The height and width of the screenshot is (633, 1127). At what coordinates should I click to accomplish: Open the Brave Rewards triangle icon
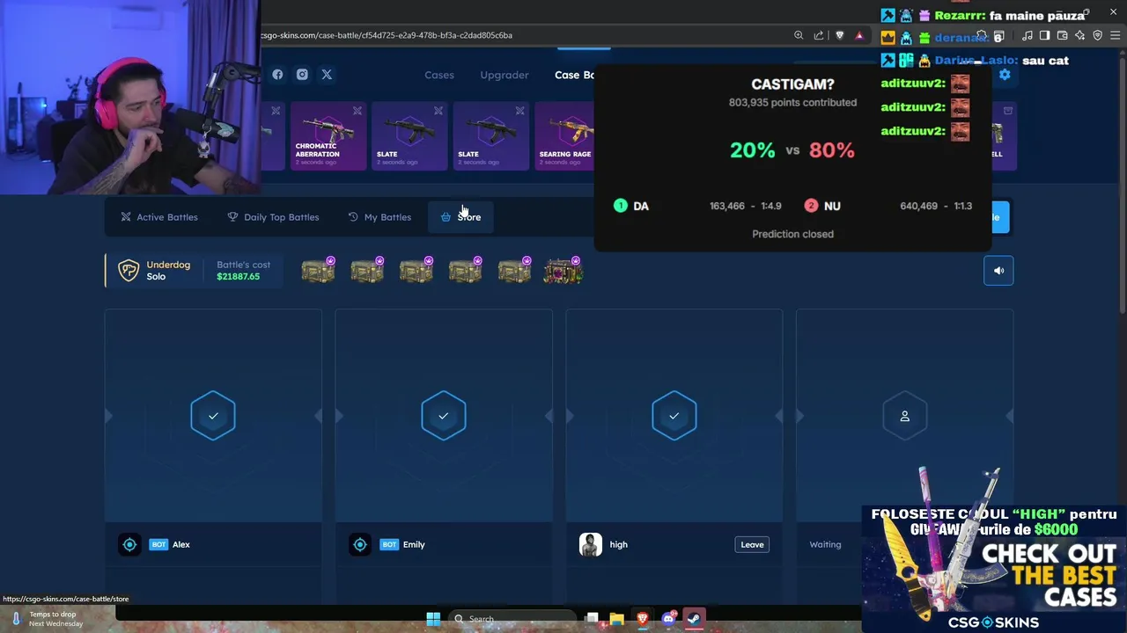click(859, 35)
